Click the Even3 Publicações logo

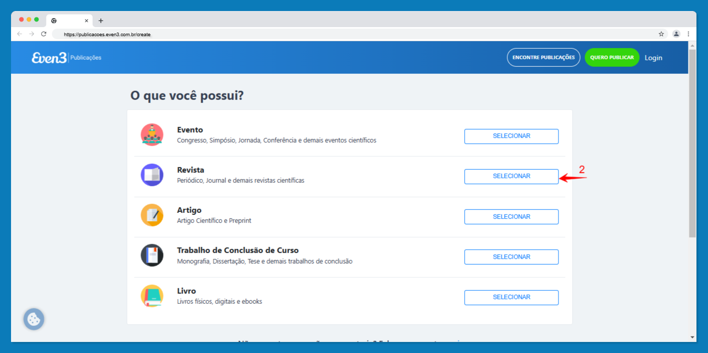[66, 58]
